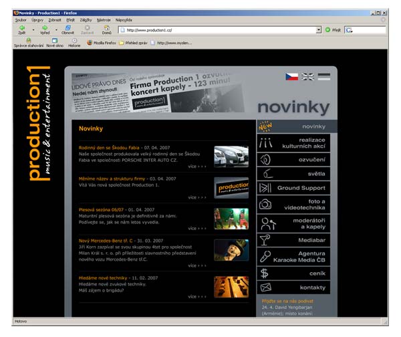401x337 pixels.
Task: Click více link under Škoda Fabia news
Action: coord(197,166)
